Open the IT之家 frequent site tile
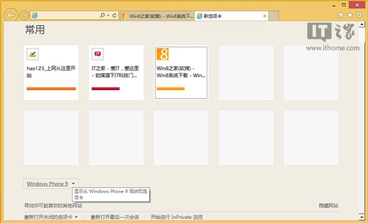The height and width of the screenshot is (223, 368). [x=116, y=73]
